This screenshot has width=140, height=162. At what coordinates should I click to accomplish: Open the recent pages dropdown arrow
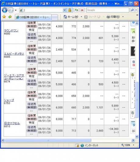tap(16, 10)
